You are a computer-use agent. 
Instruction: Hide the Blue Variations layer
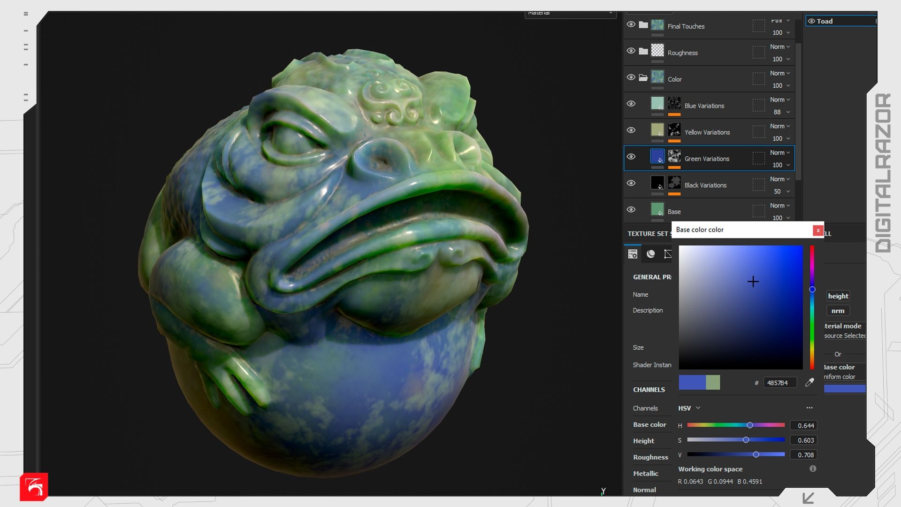(x=631, y=103)
